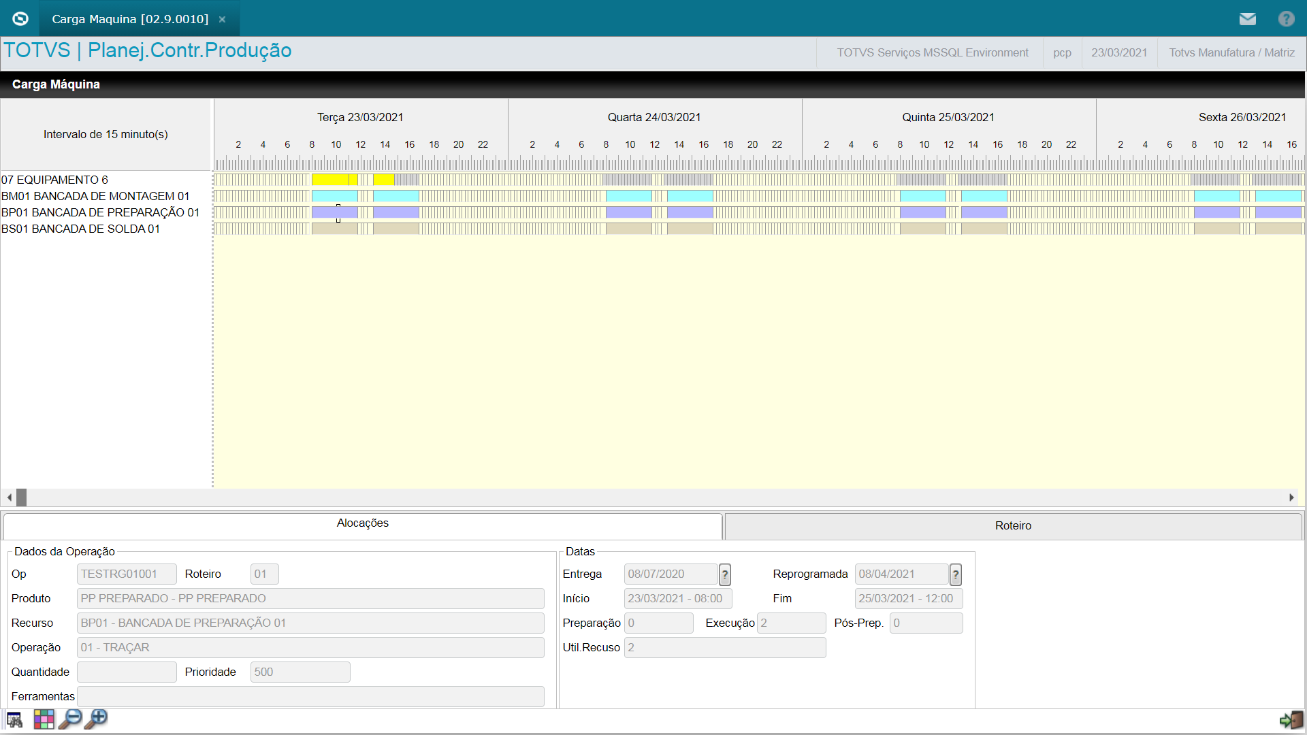Open the Entrega date lookup button
1307x735 pixels.
(725, 574)
